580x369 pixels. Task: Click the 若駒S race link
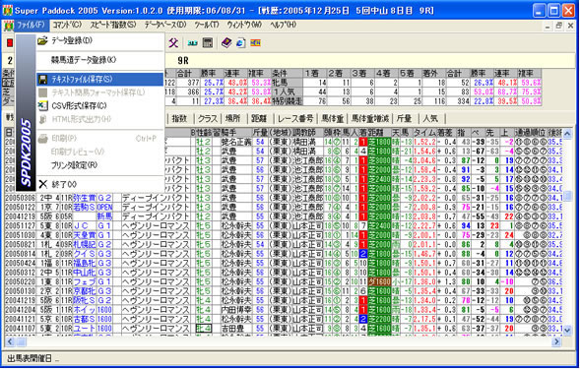(x=85, y=207)
